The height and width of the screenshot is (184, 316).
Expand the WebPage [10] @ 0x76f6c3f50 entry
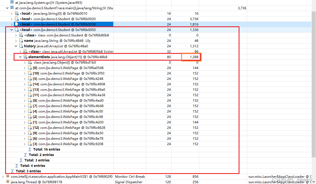point(25,73)
